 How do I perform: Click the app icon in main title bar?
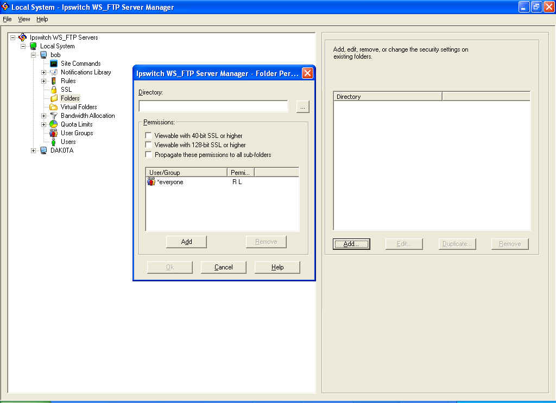[x=5, y=7]
